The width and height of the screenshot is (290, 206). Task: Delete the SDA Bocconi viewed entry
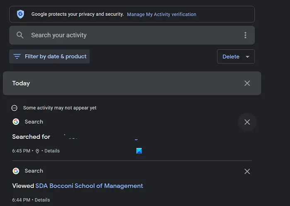[247, 171]
